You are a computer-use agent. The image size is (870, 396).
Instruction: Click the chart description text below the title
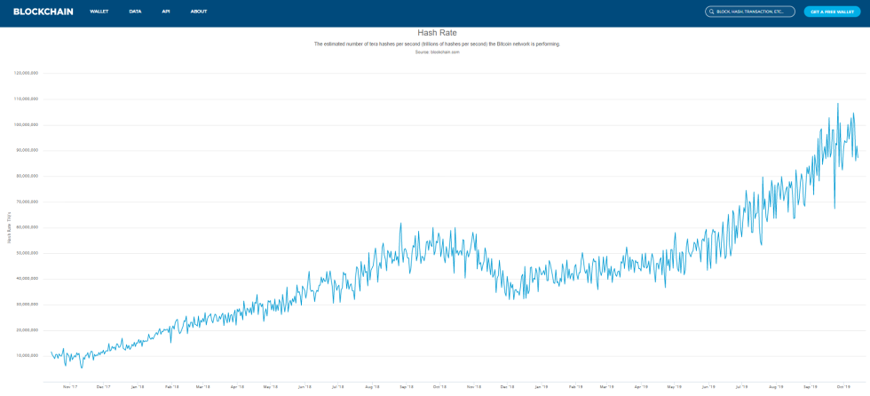pos(437,44)
